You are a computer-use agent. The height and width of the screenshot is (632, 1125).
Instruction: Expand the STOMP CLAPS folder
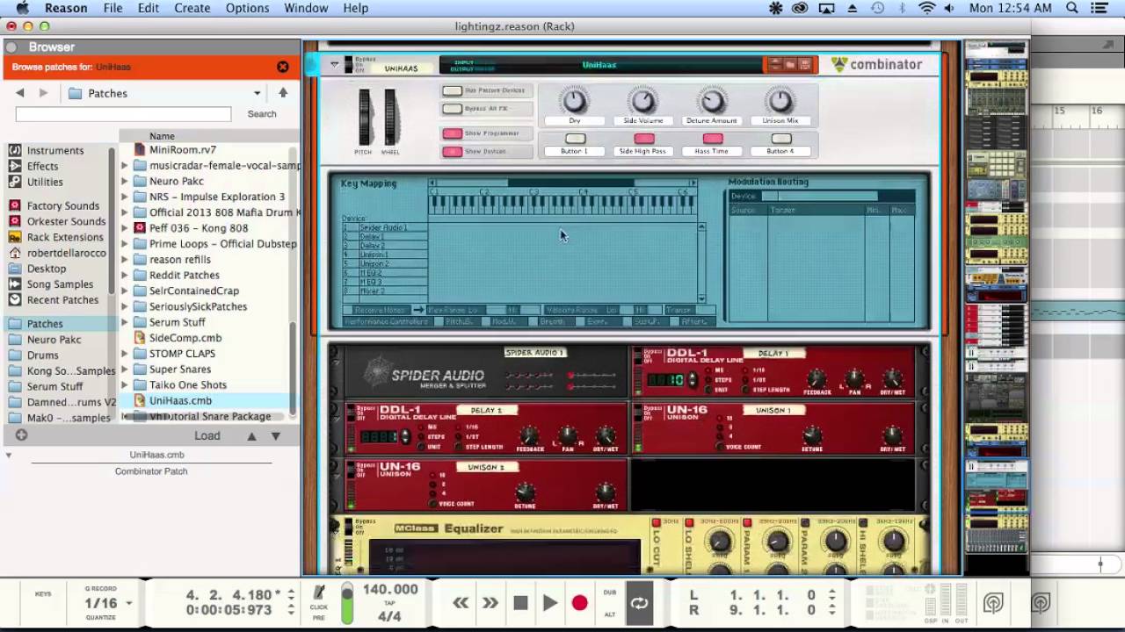[125, 354]
